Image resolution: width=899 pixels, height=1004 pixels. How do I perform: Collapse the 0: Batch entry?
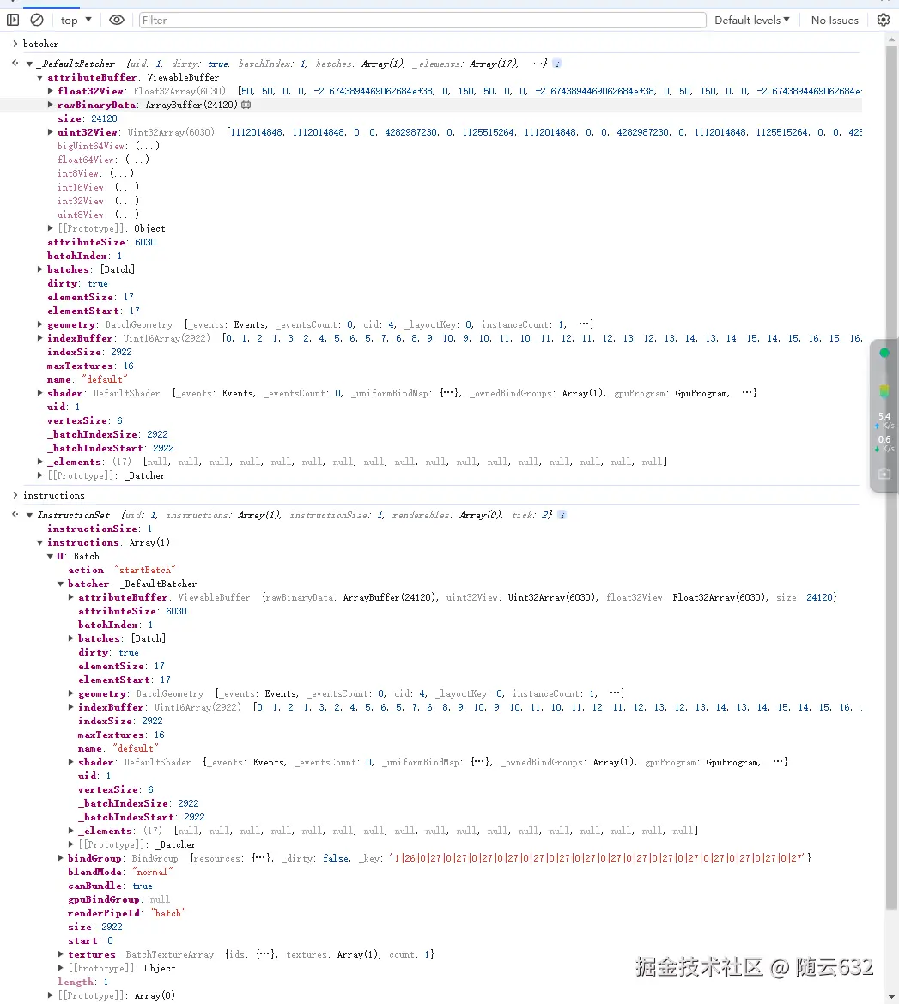pos(50,556)
